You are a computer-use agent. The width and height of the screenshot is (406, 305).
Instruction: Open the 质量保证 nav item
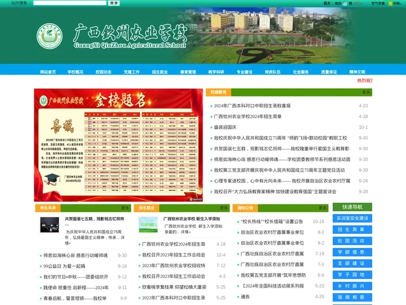tap(329, 72)
